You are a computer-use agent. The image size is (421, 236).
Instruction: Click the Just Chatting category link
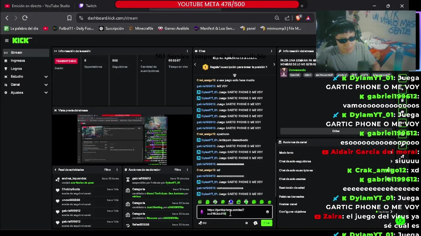pyautogui.click(x=155, y=207)
